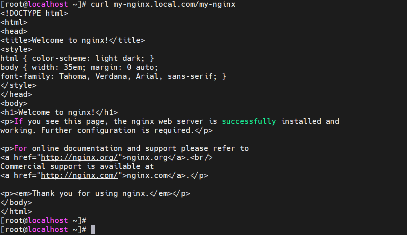
Task: Click the h1 Welcome to nginx! line
Action: click(59, 112)
